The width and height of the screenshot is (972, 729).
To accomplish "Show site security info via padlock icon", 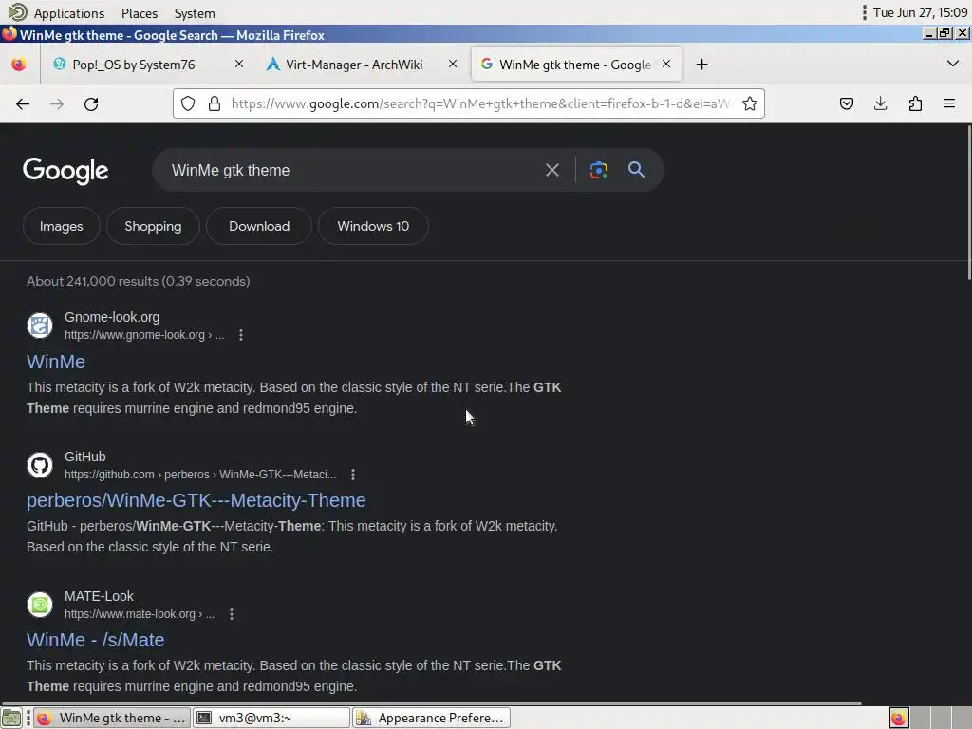I will pos(215,103).
